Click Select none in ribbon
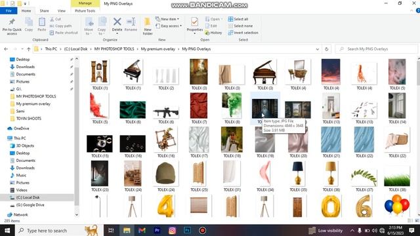The image size is (420, 236). (x=240, y=26)
